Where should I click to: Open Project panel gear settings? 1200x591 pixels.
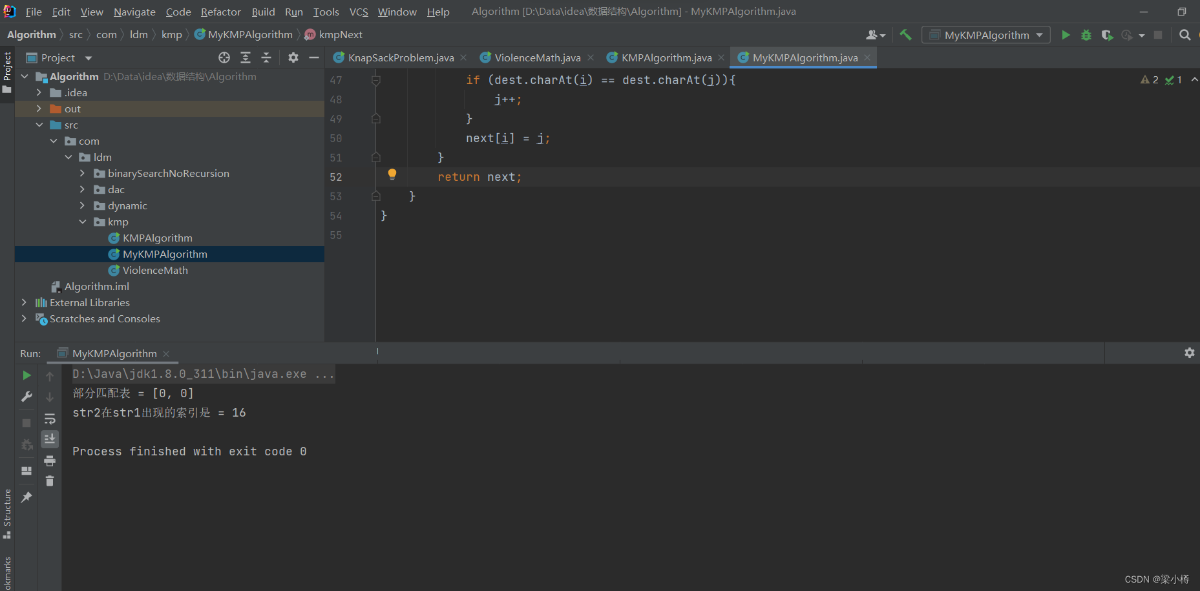point(293,57)
